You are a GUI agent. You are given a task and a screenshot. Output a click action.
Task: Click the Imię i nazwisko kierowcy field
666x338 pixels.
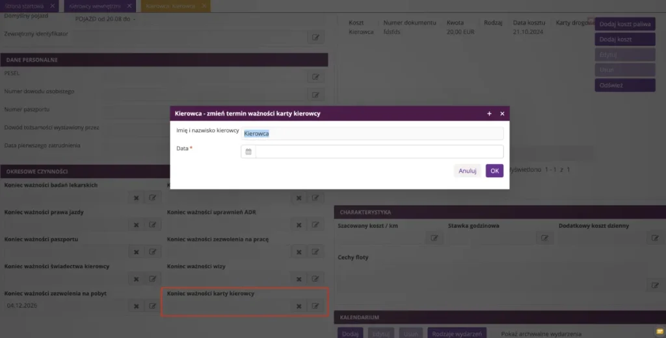pyautogui.click(x=372, y=134)
